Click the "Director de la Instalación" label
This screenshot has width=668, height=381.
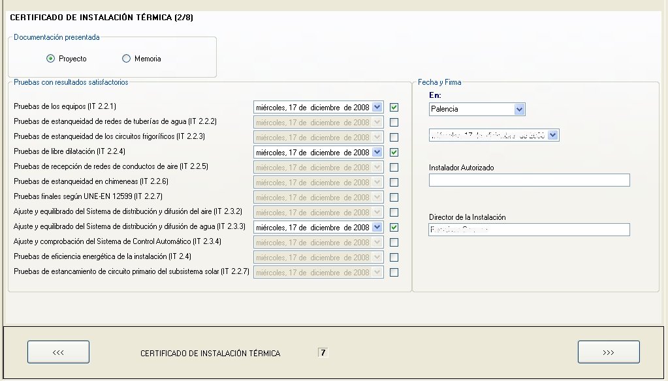[468, 217]
